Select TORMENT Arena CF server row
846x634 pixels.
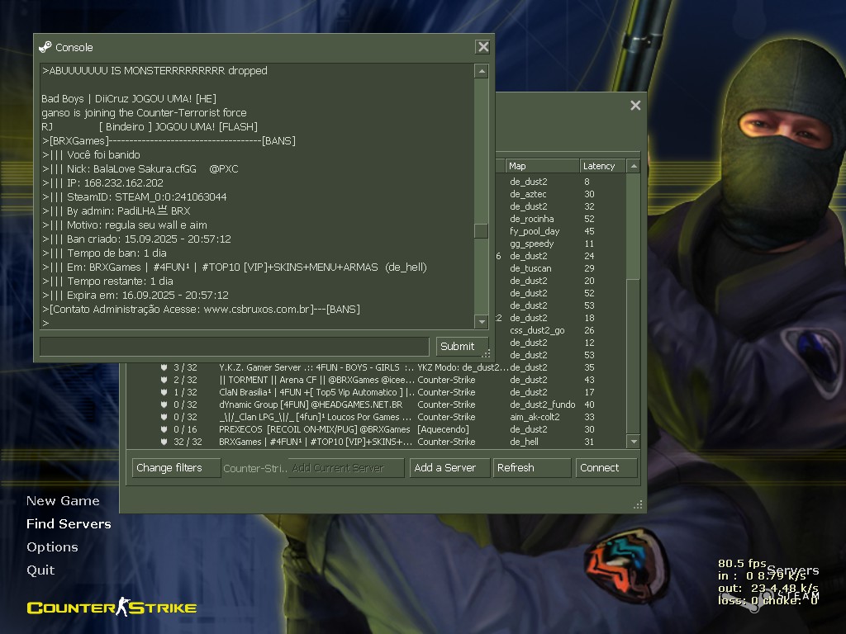tap(377, 380)
